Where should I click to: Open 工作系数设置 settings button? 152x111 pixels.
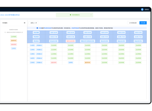coord(133,23)
